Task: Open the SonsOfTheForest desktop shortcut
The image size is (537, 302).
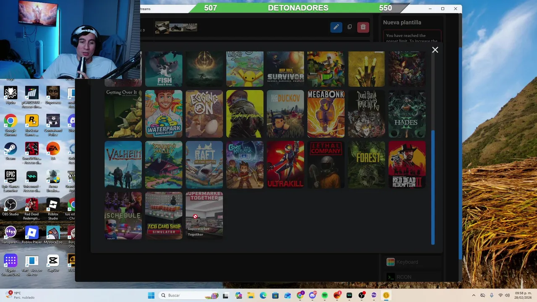Action: [31, 153]
